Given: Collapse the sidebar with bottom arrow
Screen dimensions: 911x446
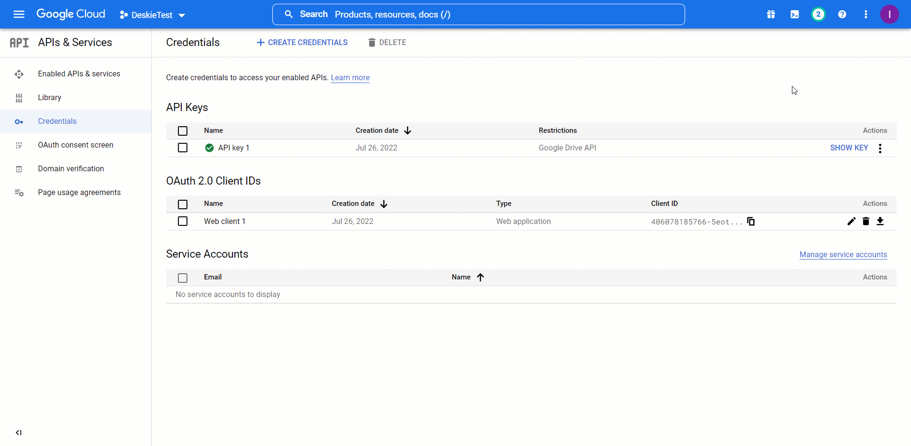Looking at the screenshot, I should (19, 432).
